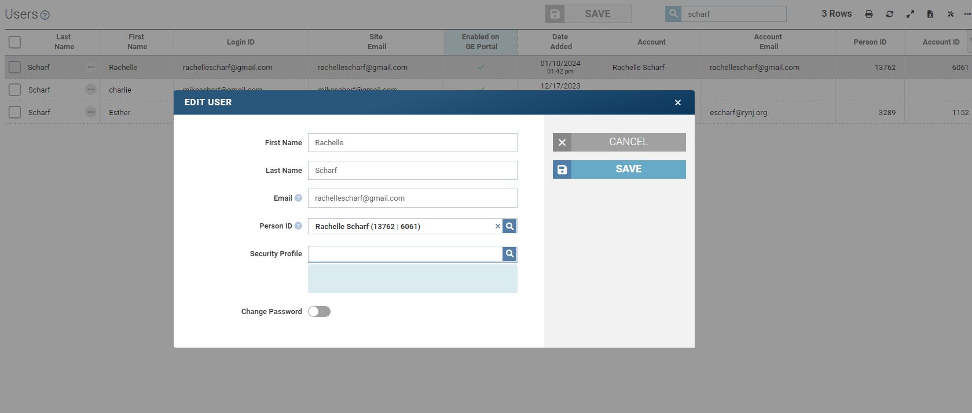This screenshot has height=413, width=972.
Task: Export the Users grid to Excel
Action: point(930,14)
